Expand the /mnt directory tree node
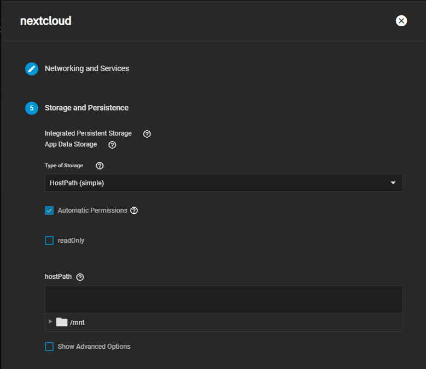Viewport: 426px width, 369px height. click(x=51, y=321)
